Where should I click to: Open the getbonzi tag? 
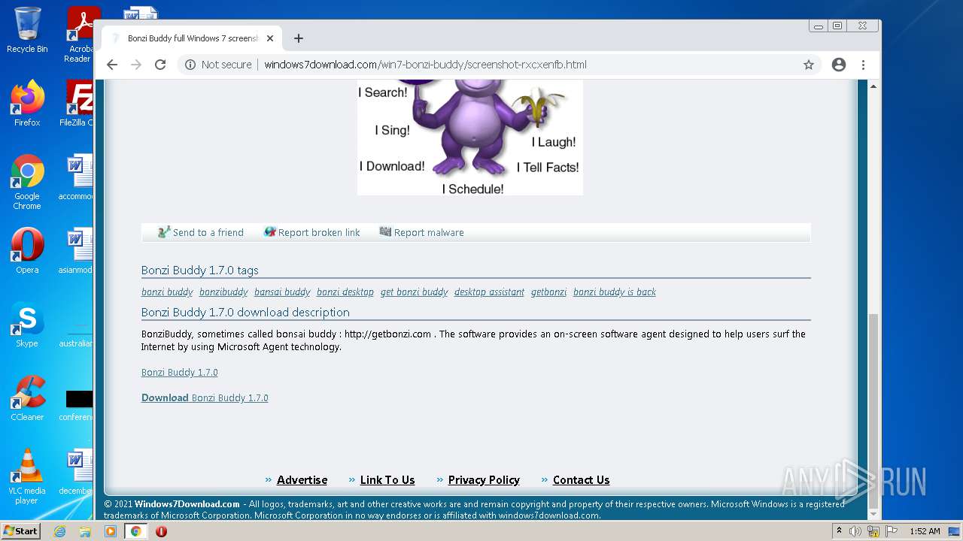coord(548,292)
